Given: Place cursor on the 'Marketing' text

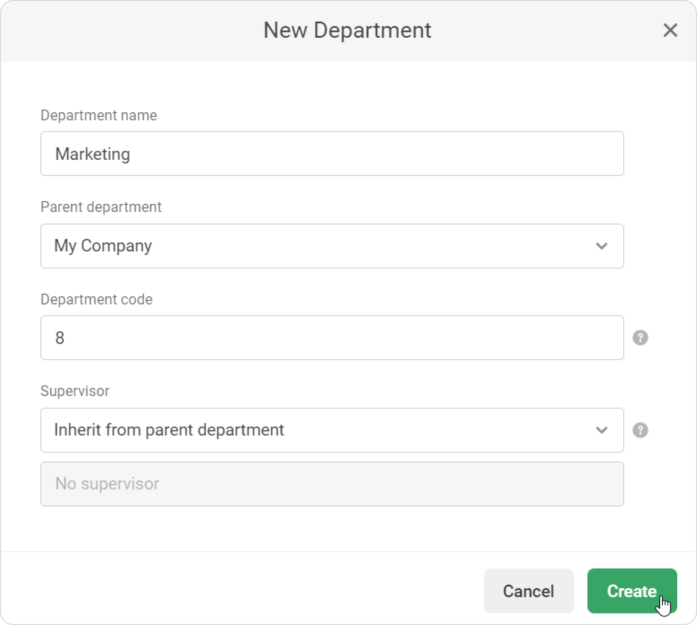Looking at the screenshot, I should tap(93, 154).
